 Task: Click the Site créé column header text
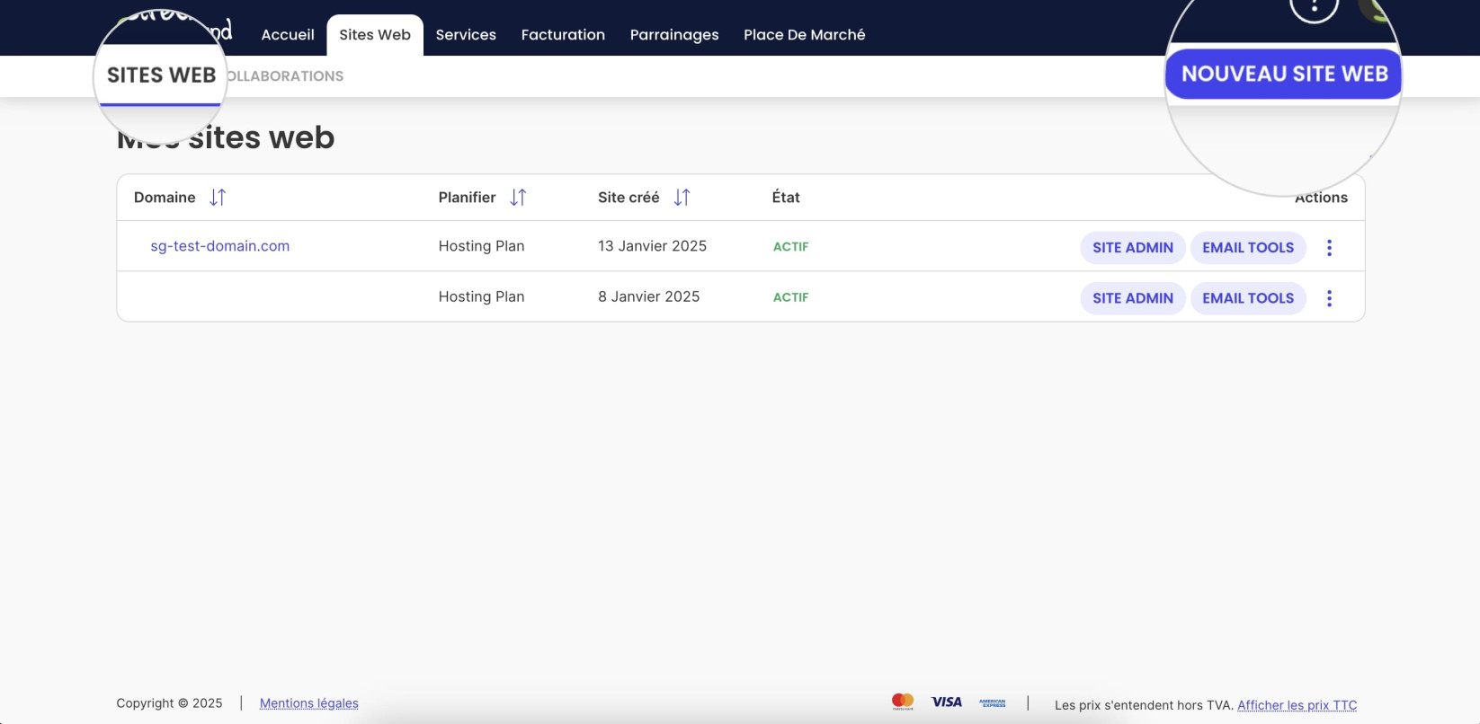click(629, 198)
